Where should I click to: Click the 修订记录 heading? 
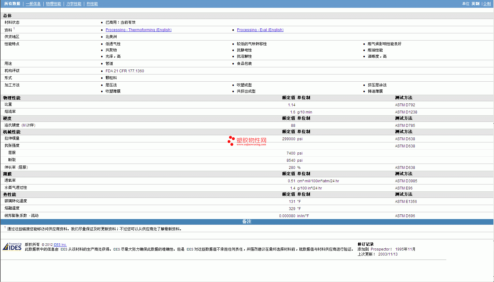point(366,244)
